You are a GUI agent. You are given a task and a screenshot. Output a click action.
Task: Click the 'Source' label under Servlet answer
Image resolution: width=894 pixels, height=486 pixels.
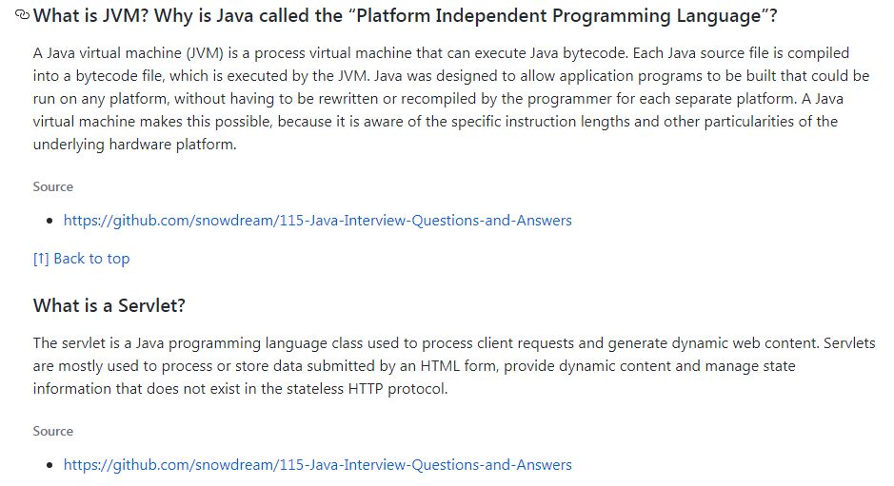53,431
